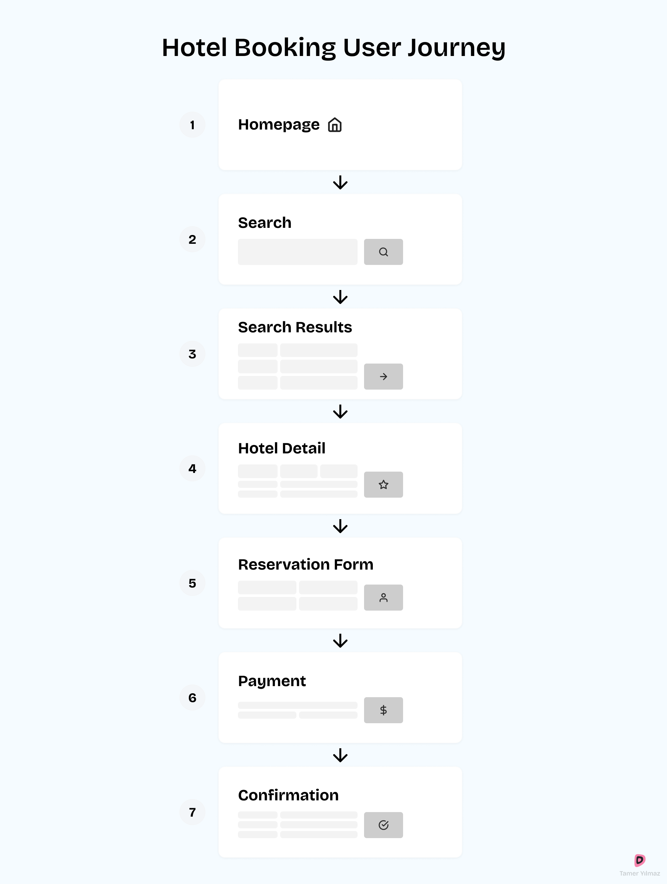Screen dimensions: 667x884
Task: Click the down arrow below Homepage card
Action: [x=340, y=183]
